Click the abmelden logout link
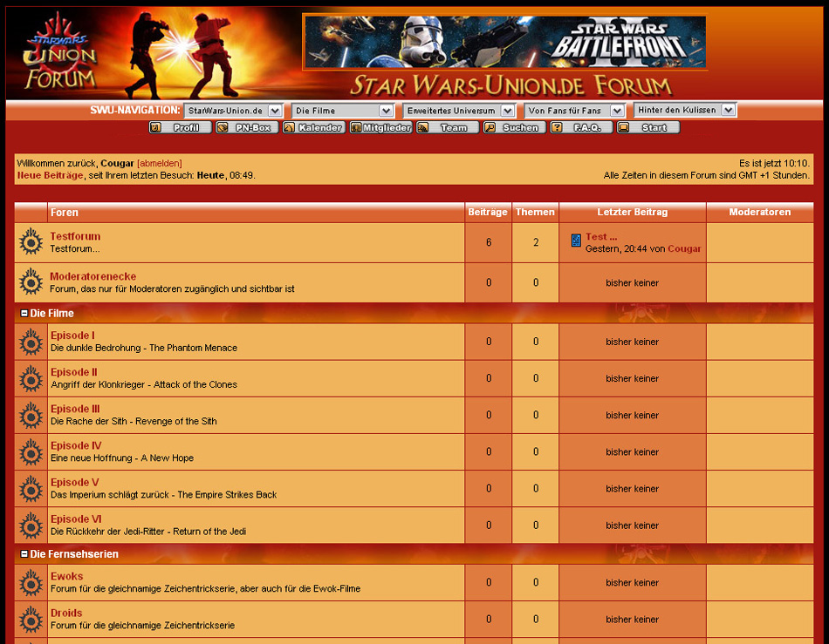This screenshot has width=829, height=644. [159, 164]
